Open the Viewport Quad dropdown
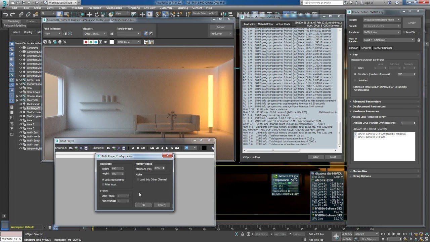Image resolution: width=430 pixels, height=242 pixels. tap(95, 34)
